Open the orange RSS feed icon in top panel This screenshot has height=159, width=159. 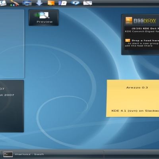click(51, 3)
